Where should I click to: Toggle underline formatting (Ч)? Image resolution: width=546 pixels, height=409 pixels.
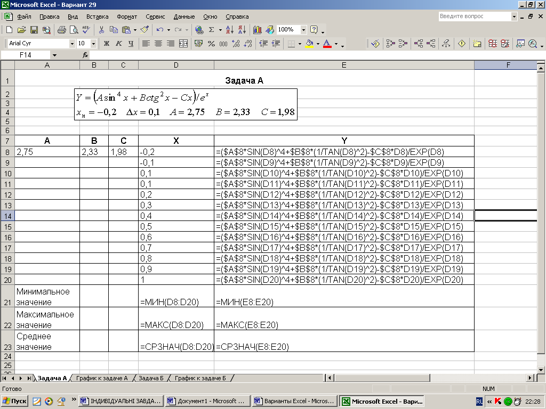click(131, 44)
